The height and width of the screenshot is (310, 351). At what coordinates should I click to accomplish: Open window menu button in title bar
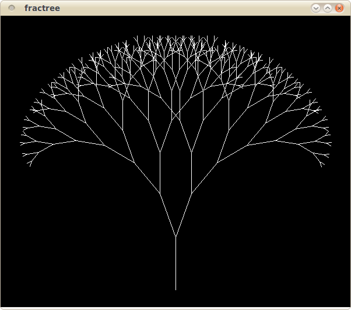point(12,8)
